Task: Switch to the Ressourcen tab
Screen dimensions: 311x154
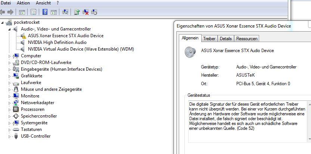Action: tap(247, 39)
